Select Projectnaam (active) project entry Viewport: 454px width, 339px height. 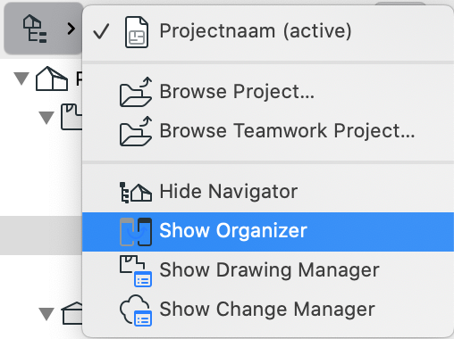[268, 32]
